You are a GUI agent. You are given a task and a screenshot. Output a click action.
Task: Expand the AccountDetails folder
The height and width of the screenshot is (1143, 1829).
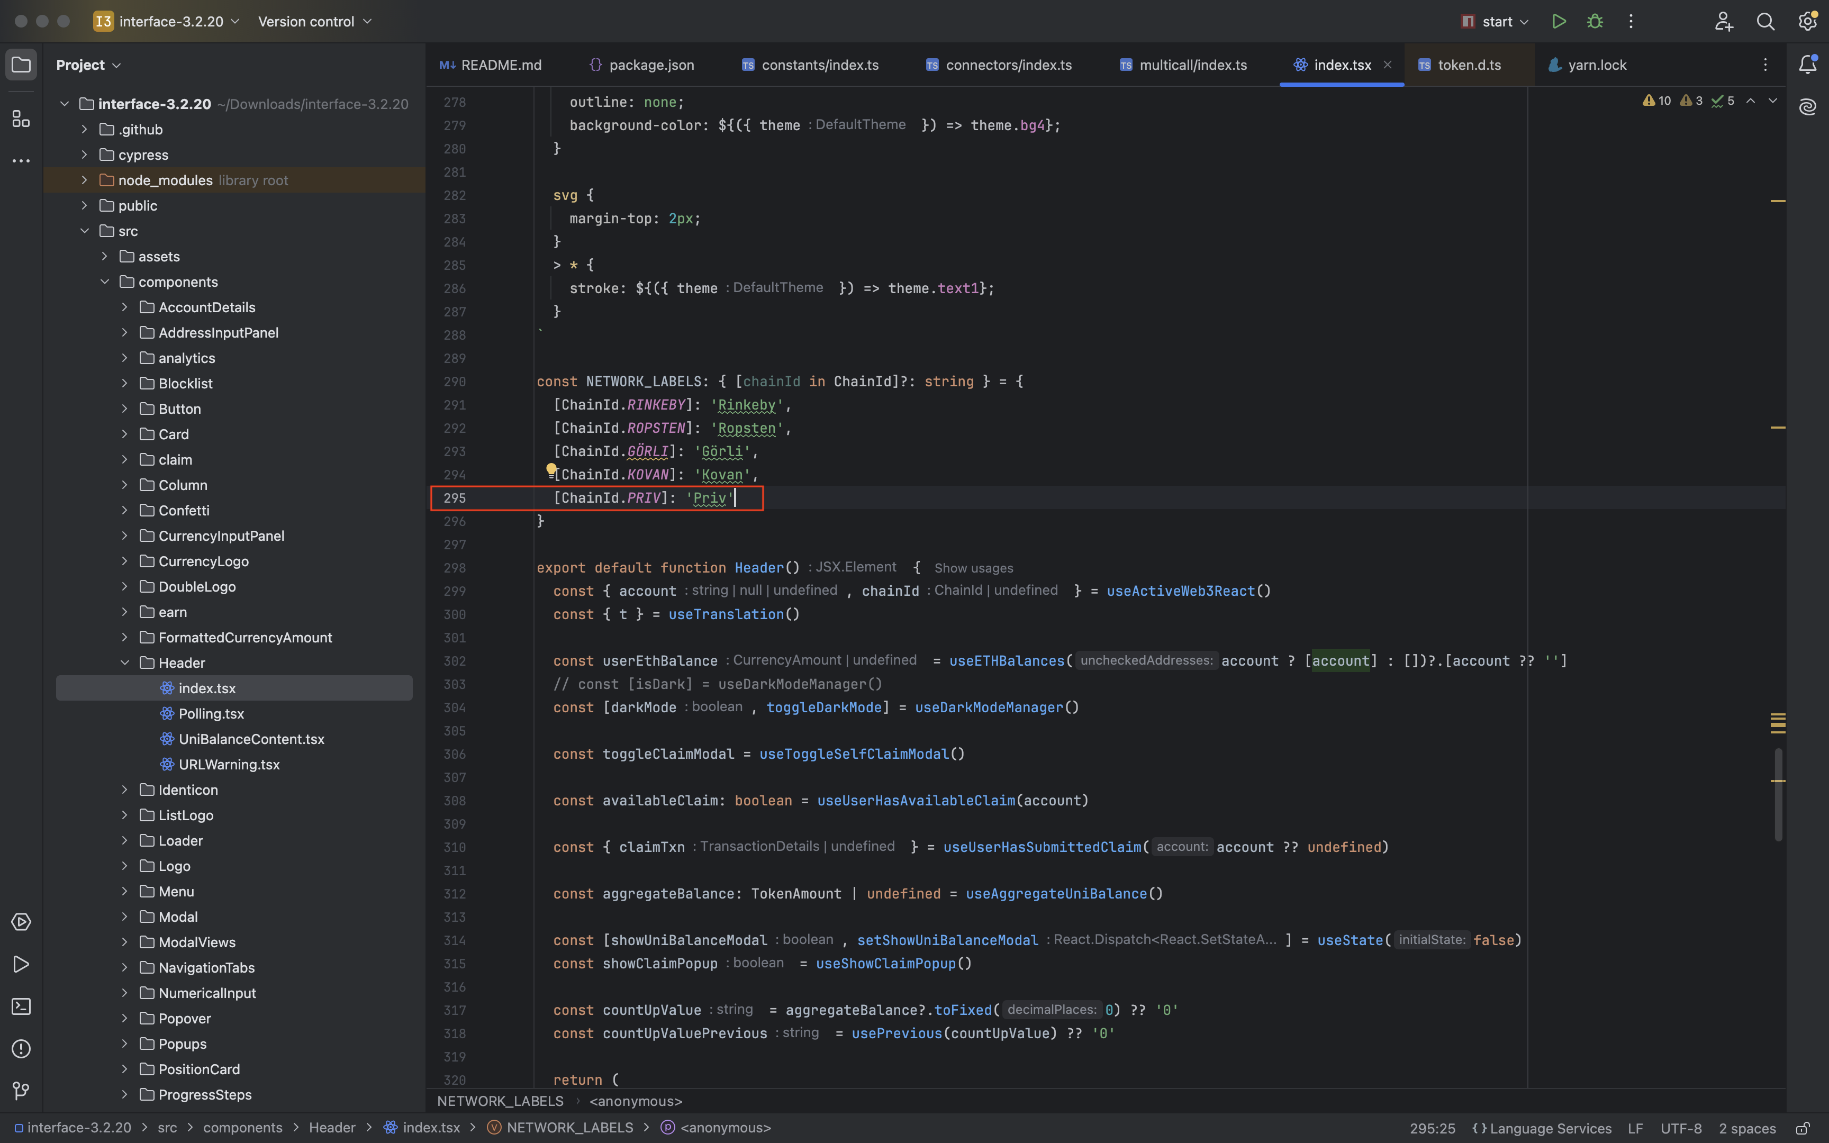125,307
